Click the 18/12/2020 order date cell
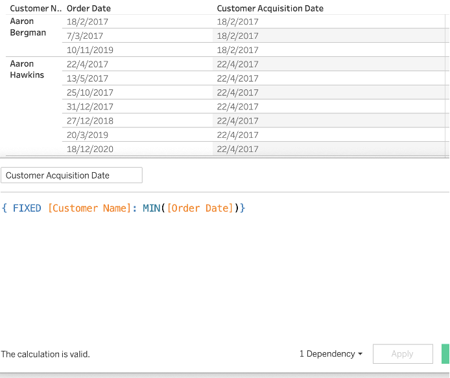This screenshot has width=450, height=378. point(90,149)
